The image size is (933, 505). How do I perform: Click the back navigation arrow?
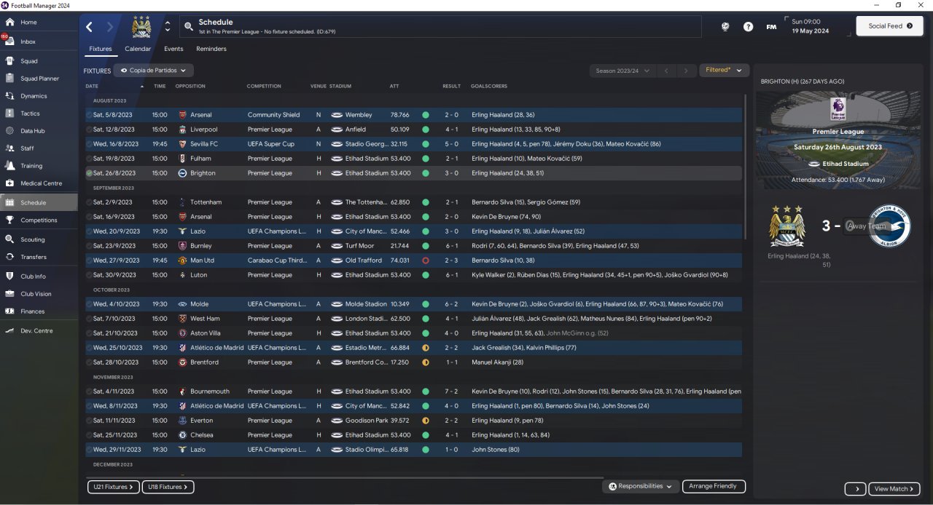(90, 27)
